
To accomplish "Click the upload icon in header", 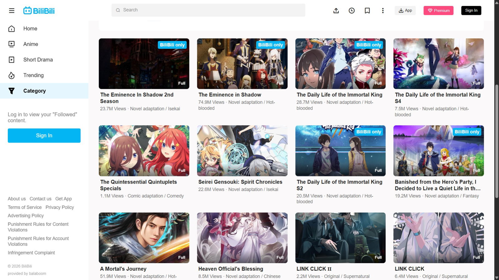I will pos(336,11).
